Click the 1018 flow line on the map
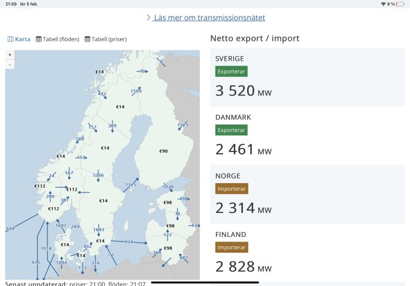The image size is (410, 286). 46,249
